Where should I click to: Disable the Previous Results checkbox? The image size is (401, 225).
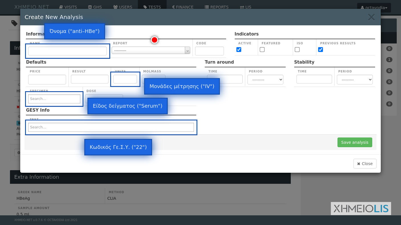point(320,50)
